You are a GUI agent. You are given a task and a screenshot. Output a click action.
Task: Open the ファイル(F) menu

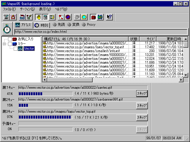click(9, 9)
